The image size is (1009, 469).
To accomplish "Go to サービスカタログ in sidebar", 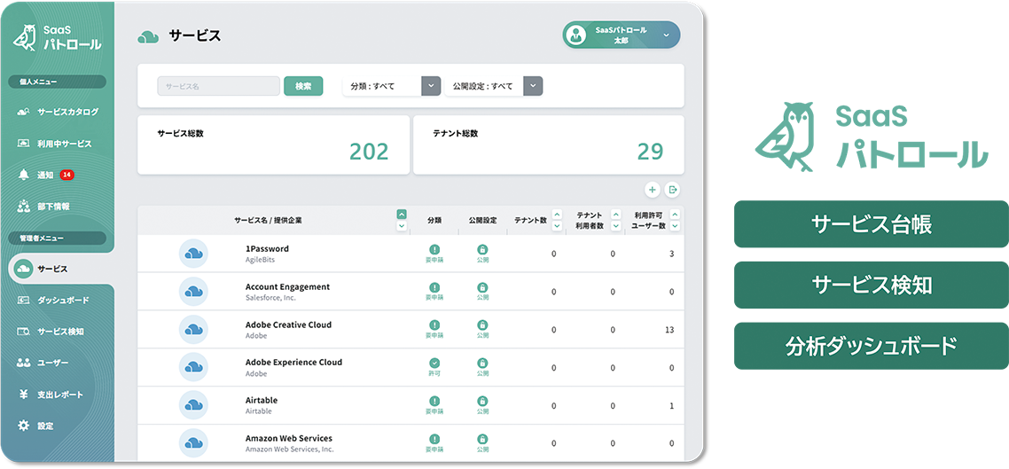I will (67, 112).
